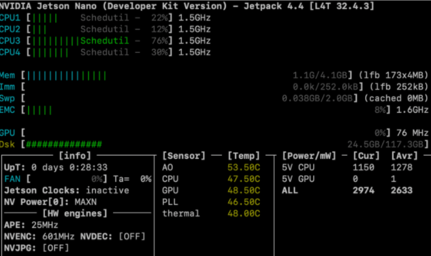Screen dimensions: 431x256
Task: Click the GPU sensor temperature 48.50C
Action: [x=244, y=191]
